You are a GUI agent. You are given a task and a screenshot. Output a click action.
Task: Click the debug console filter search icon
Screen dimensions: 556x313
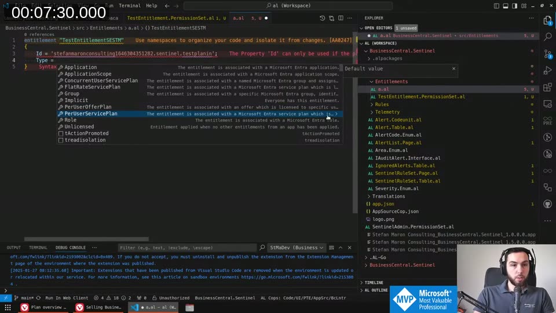click(262, 248)
